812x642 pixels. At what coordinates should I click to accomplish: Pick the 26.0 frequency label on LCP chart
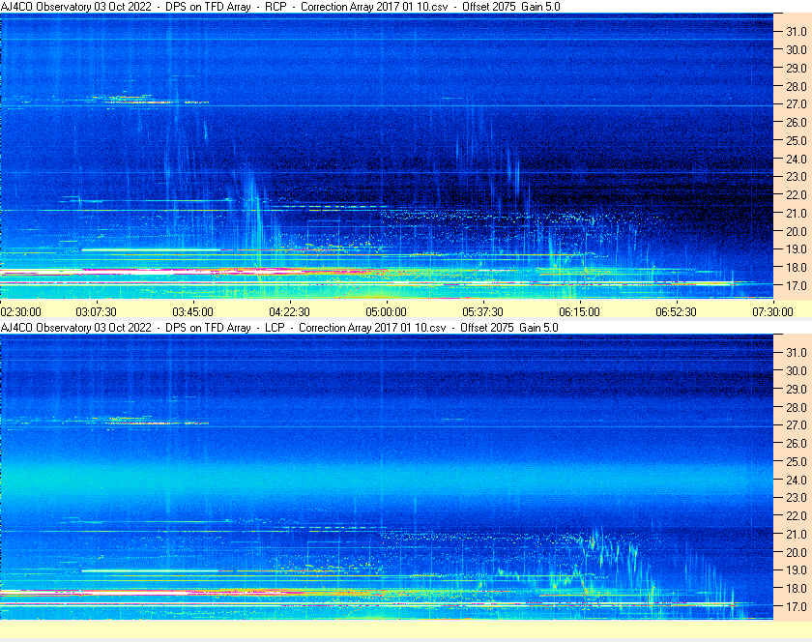coord(797,443)
